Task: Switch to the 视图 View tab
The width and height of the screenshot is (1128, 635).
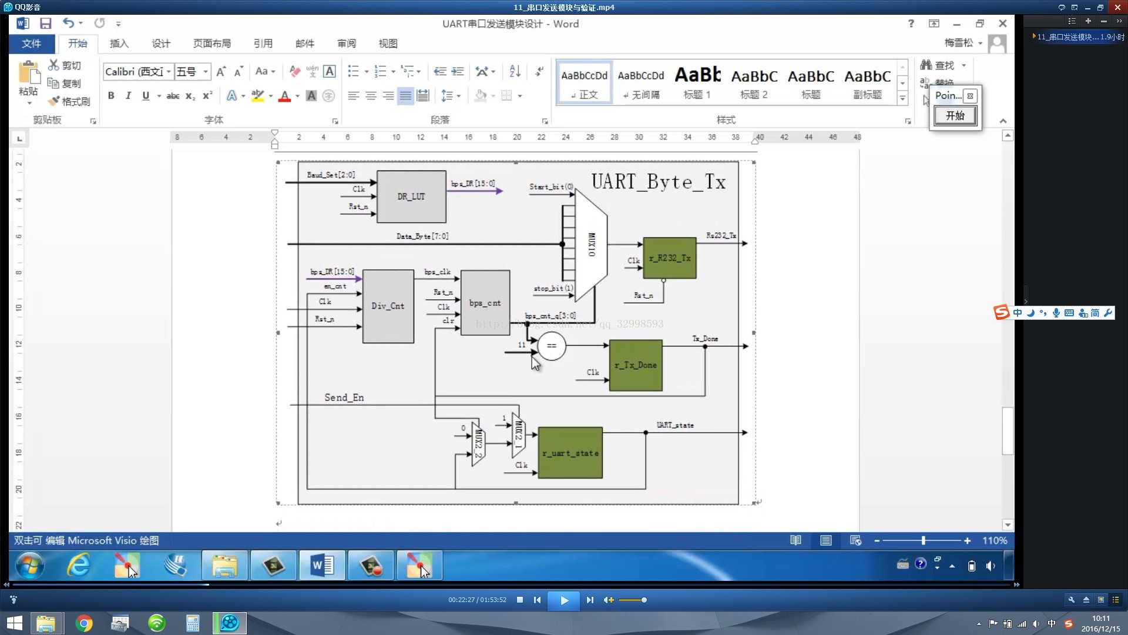Action: 388,44
